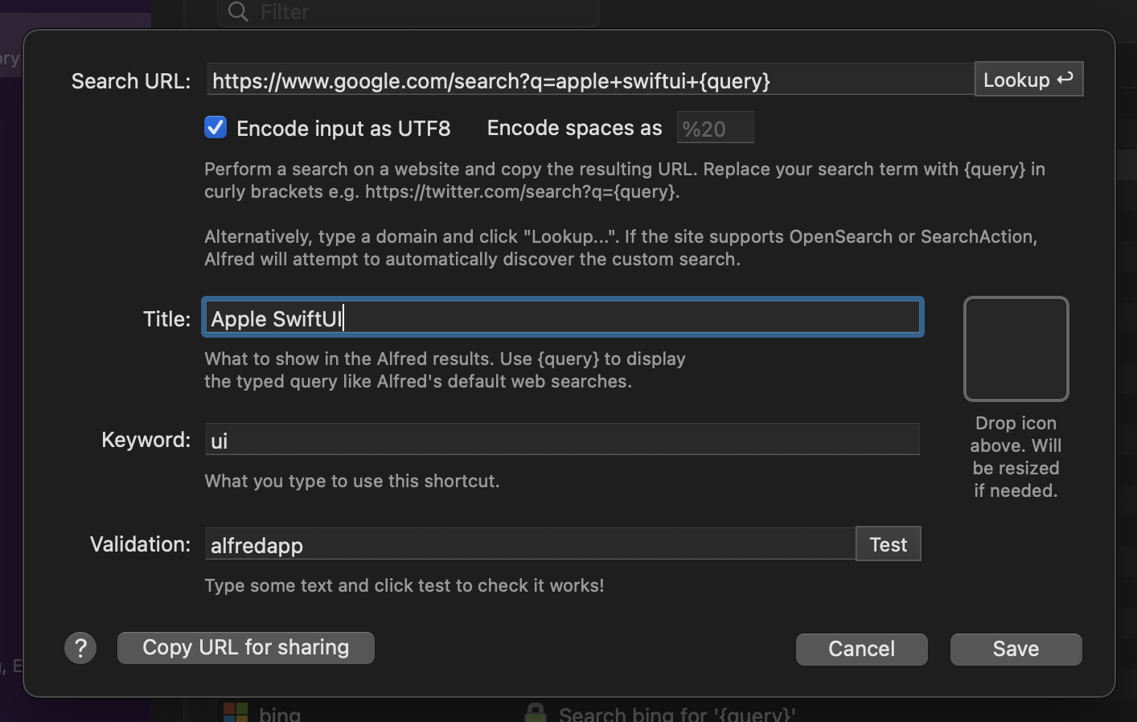The width and height of the screenshot is (1137, 722).
Task: Click Copy URL for sharing
Action: (x=245, y=647)
